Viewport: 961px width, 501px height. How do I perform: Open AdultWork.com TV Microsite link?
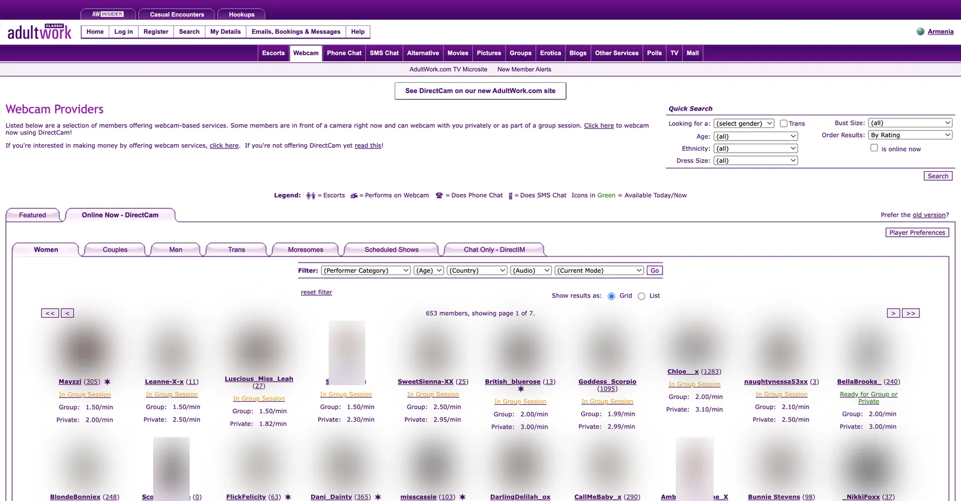[x=448, y=70]
